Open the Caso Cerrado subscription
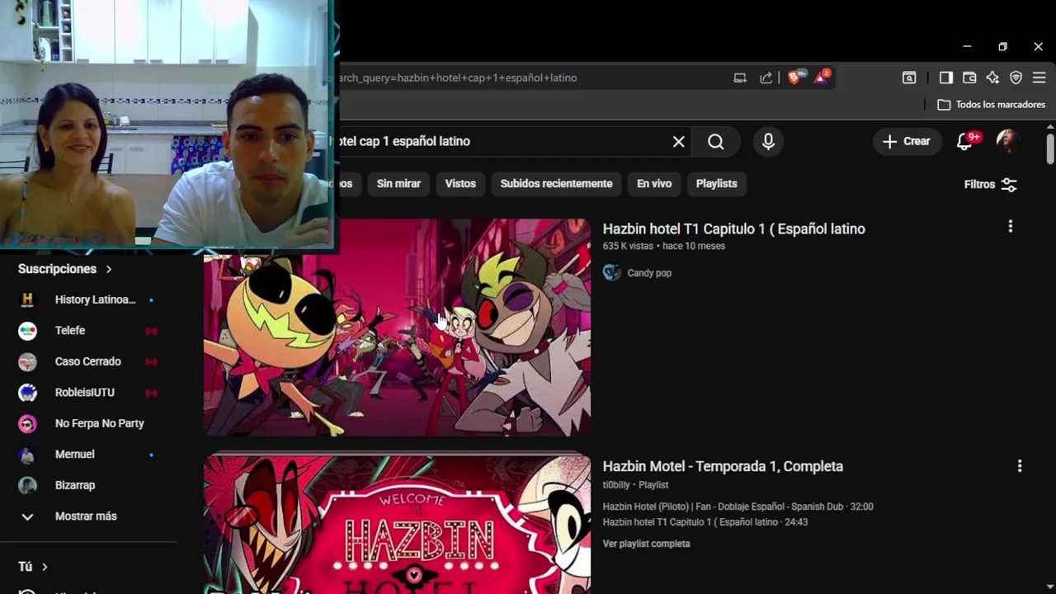The width and height of the screenshot is (1056, 594). point(88,361)
